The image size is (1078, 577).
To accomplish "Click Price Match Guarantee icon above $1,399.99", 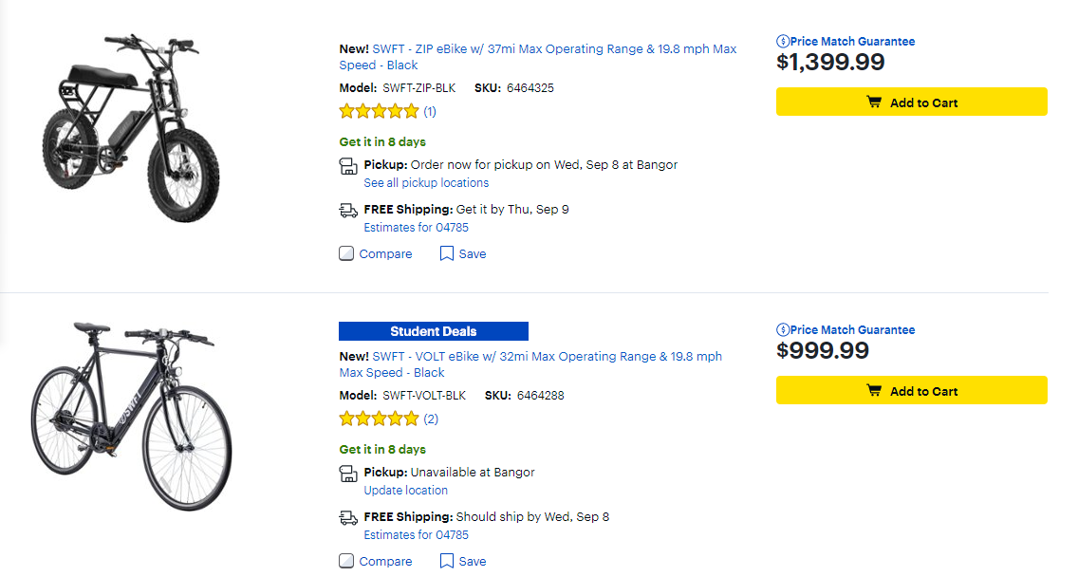I will point(783,42).
